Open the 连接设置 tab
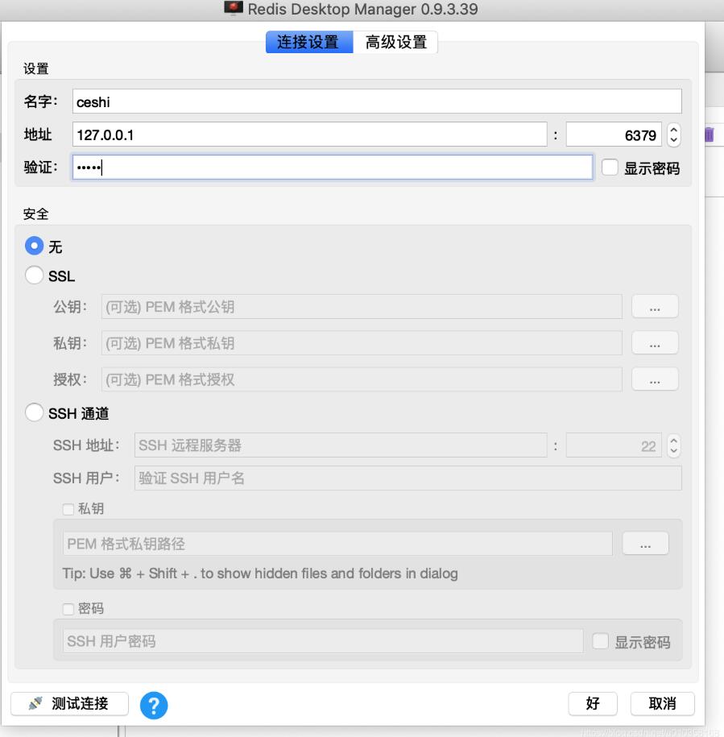 pos(308,43)
